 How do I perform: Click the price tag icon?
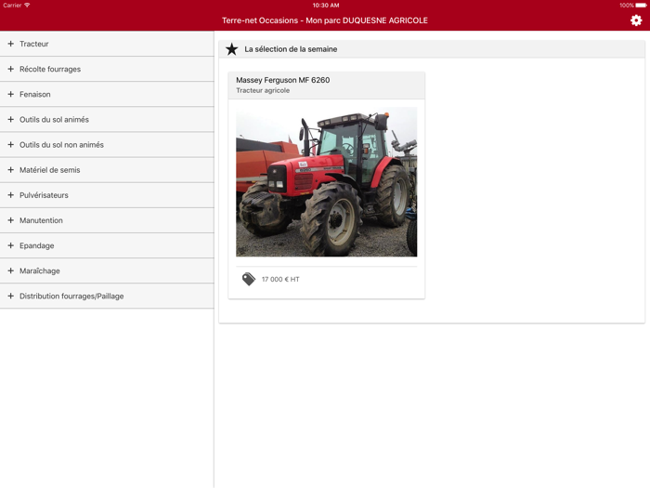[249, 279]
